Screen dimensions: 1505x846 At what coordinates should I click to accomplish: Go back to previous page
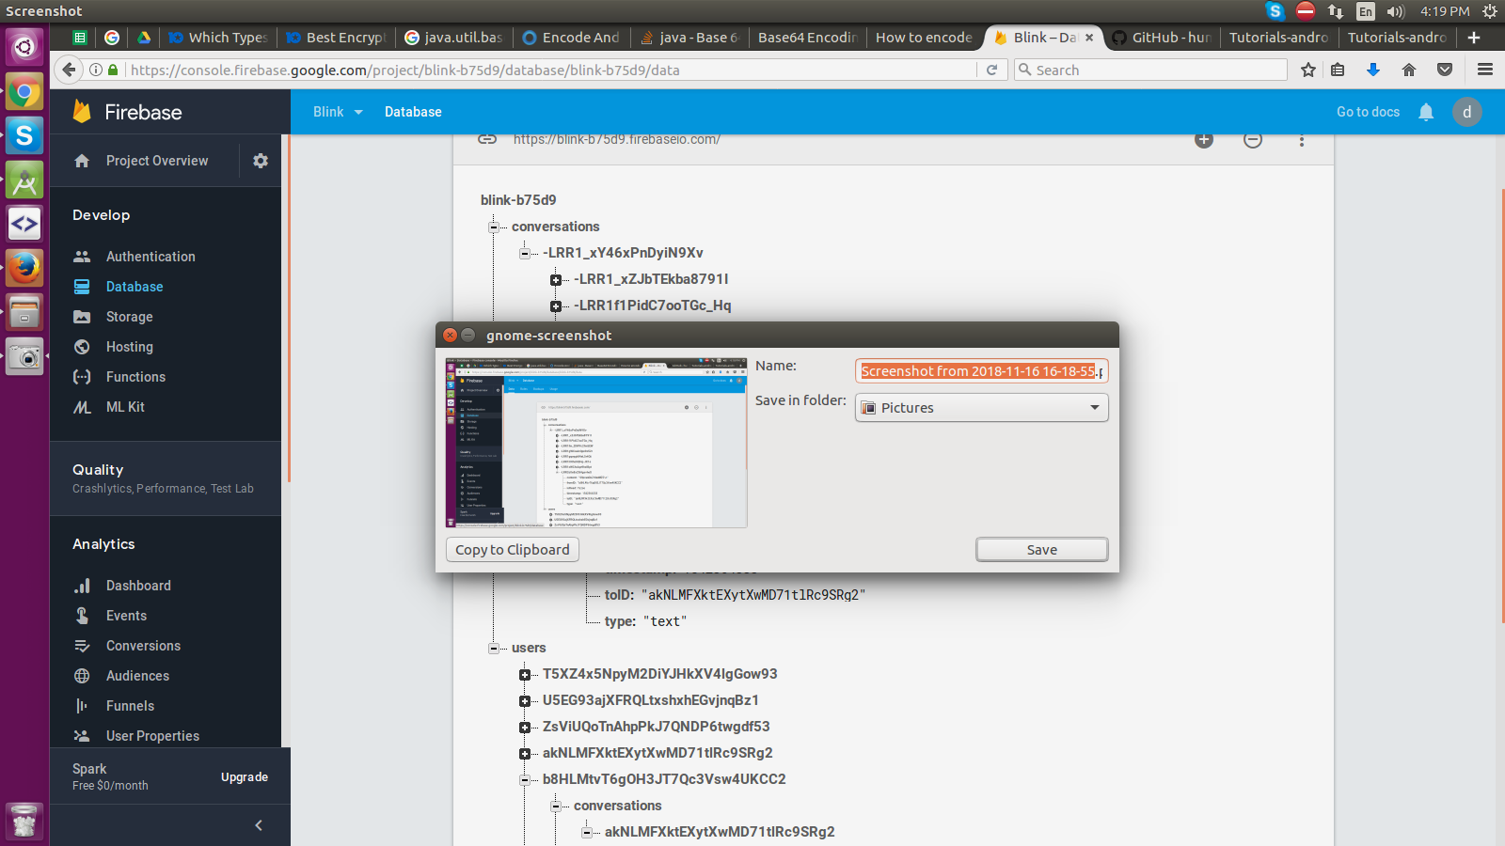click(68, 70)
